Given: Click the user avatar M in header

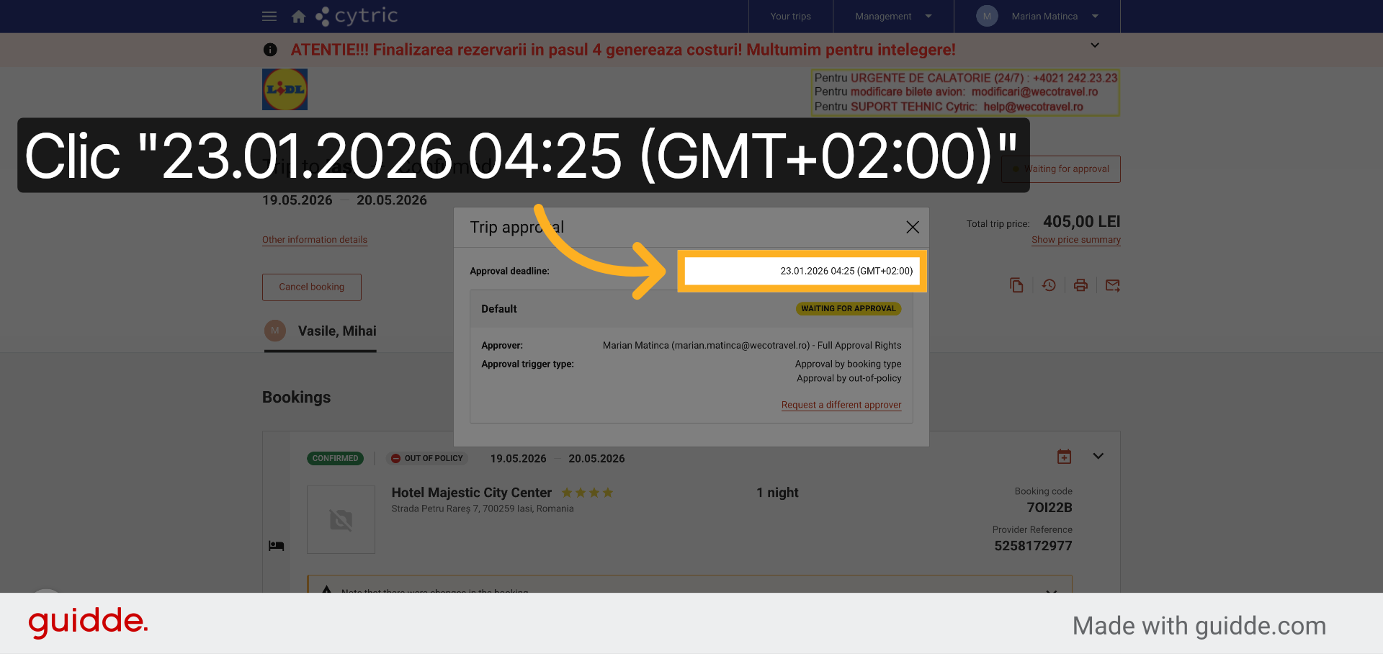Looking at the screenshot, I should click(x=987, y=16).
